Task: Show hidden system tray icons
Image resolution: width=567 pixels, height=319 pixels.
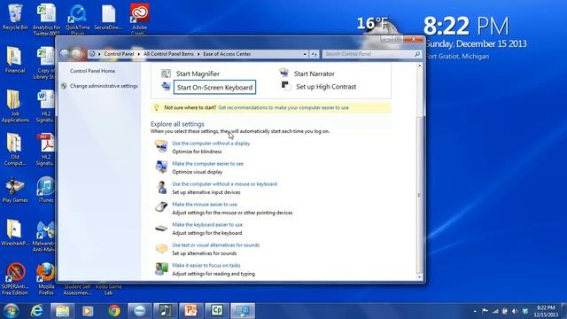Action: point(475,311)
